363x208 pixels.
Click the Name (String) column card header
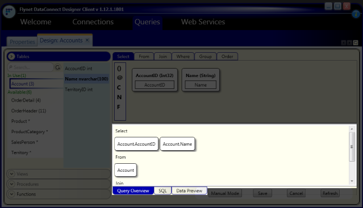click(201, 75)
